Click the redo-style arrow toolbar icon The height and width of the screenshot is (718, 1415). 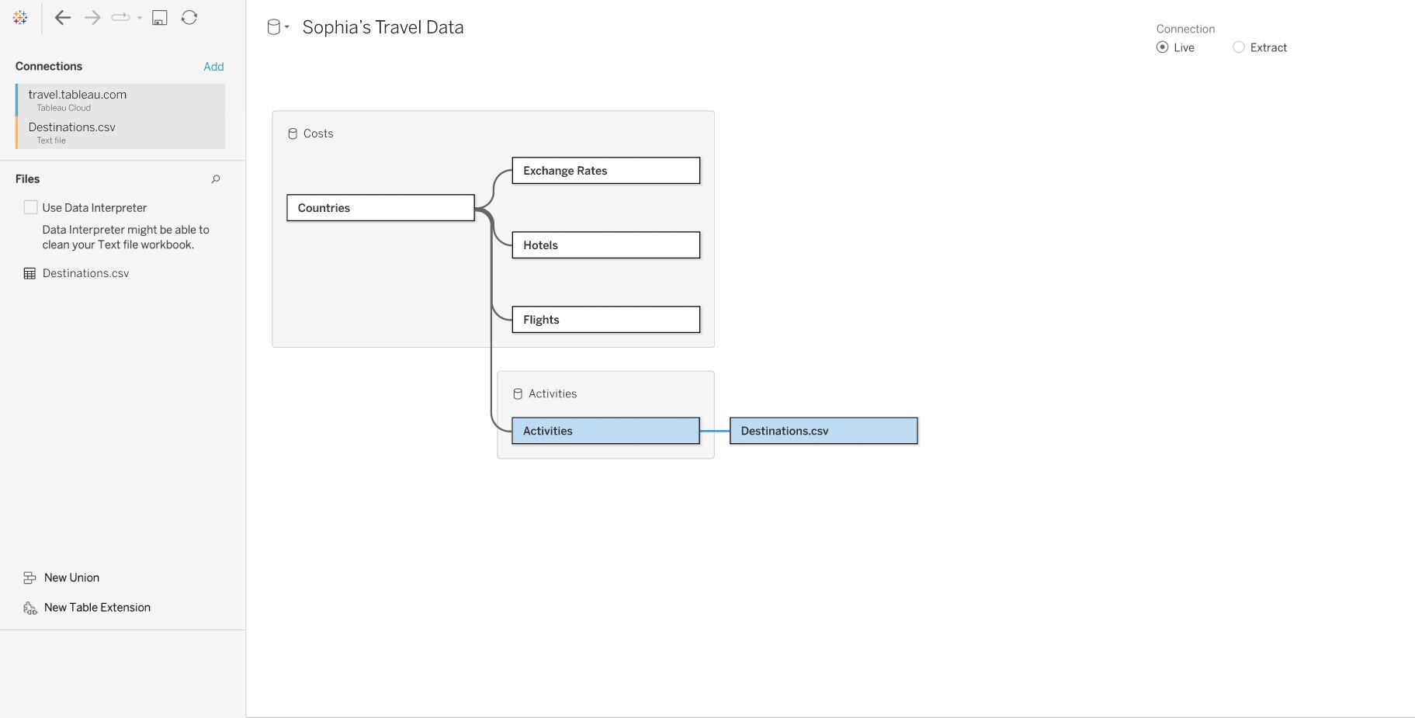(x=120, y=17)
